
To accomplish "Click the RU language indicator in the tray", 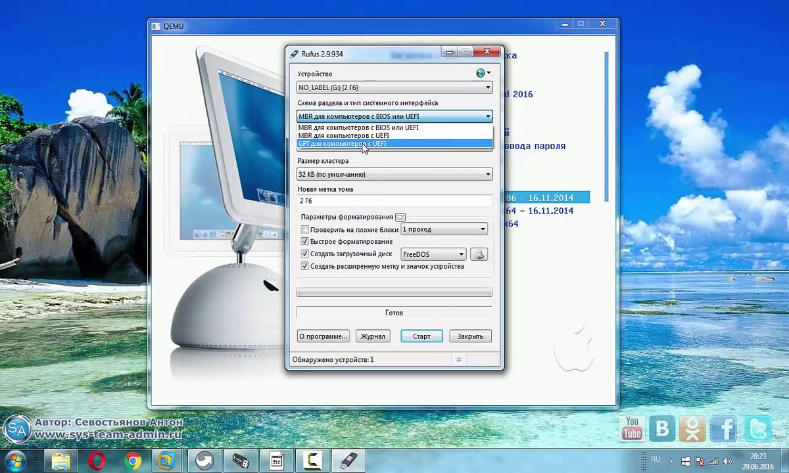I will [656, 459].
